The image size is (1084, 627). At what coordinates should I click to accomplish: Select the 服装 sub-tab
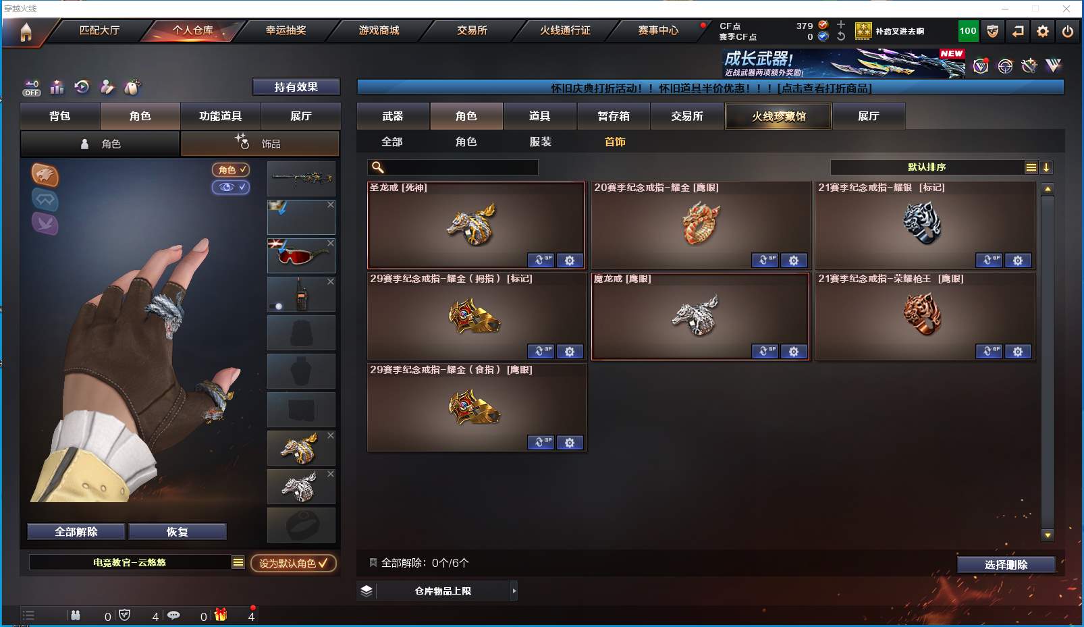[x=540, y=142]
